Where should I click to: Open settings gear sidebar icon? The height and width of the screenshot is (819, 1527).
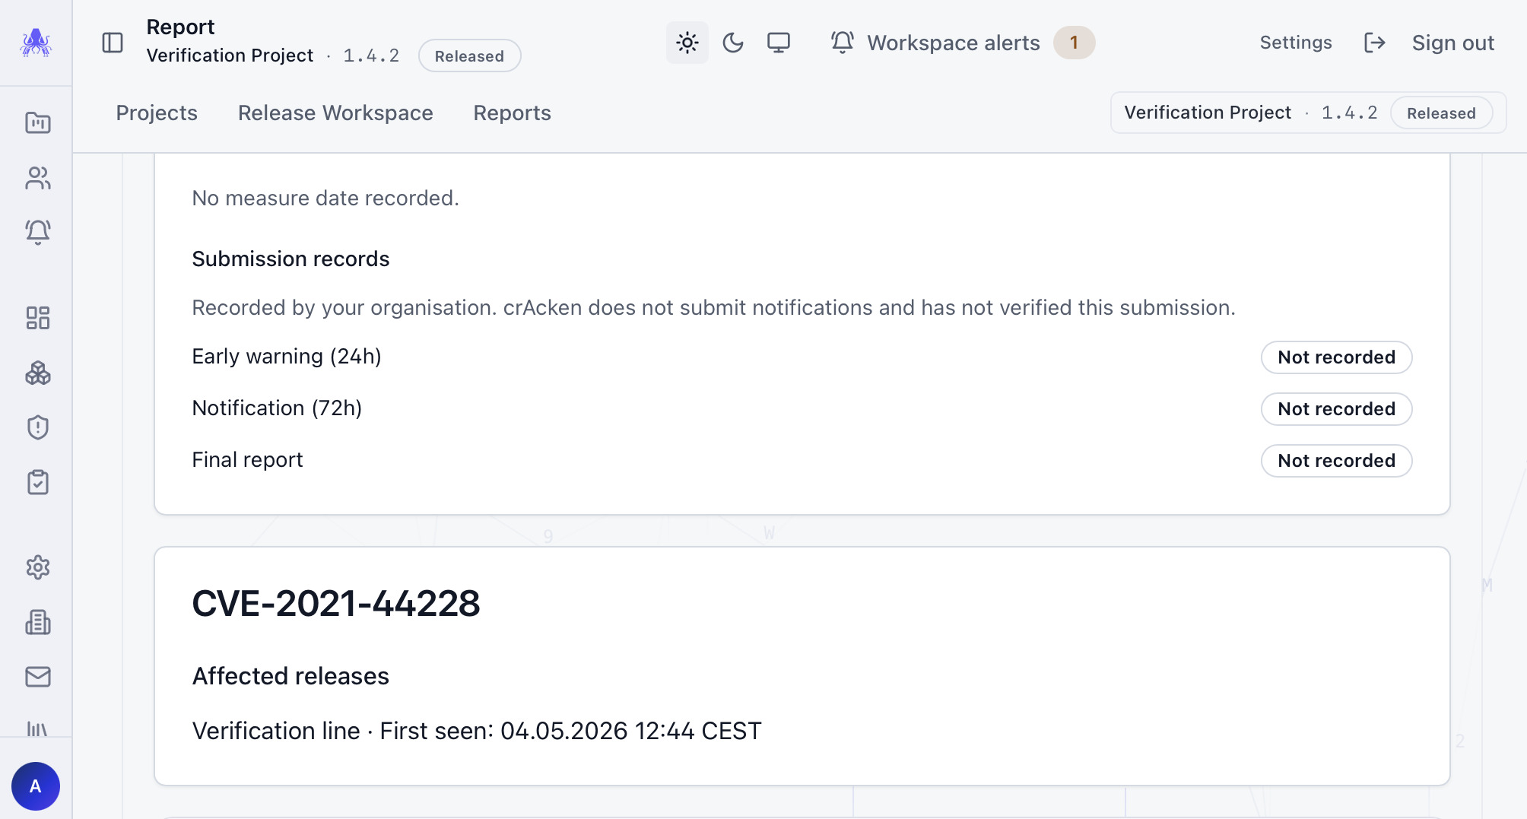[x=37, y=567]
